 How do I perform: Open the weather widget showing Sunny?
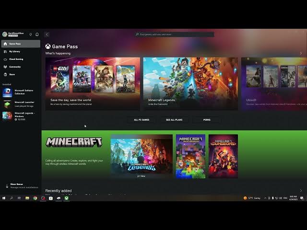point(252,198)
